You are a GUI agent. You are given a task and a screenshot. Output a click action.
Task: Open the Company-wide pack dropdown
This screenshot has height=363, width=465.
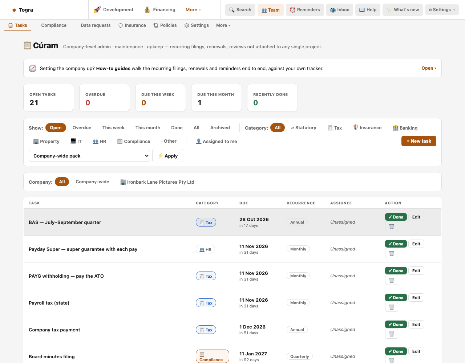[89, 156]
